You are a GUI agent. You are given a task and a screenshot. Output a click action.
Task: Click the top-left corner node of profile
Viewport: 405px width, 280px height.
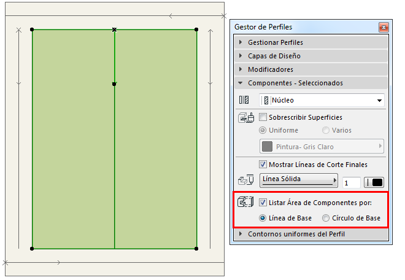click(32, 29)
